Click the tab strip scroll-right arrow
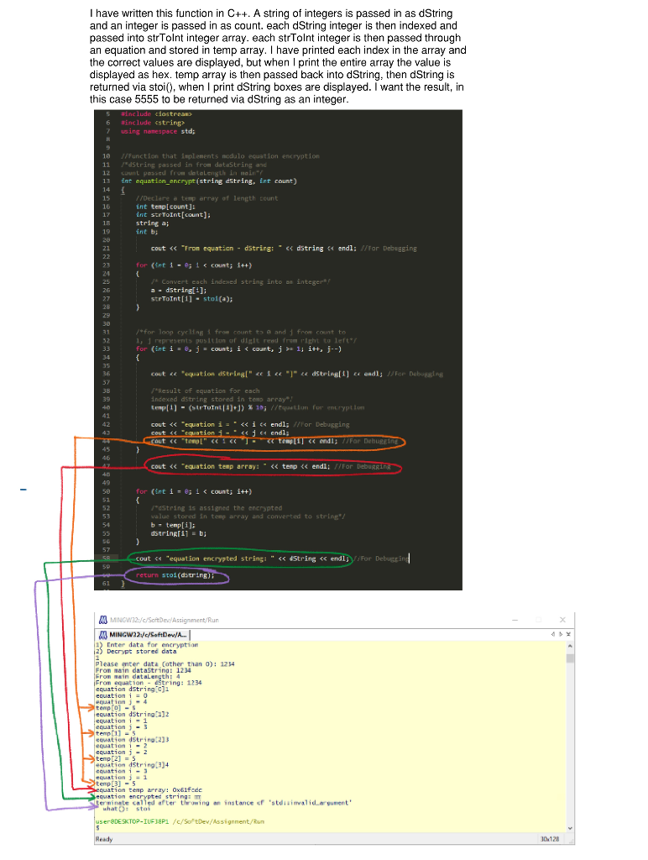 point(560,635)
